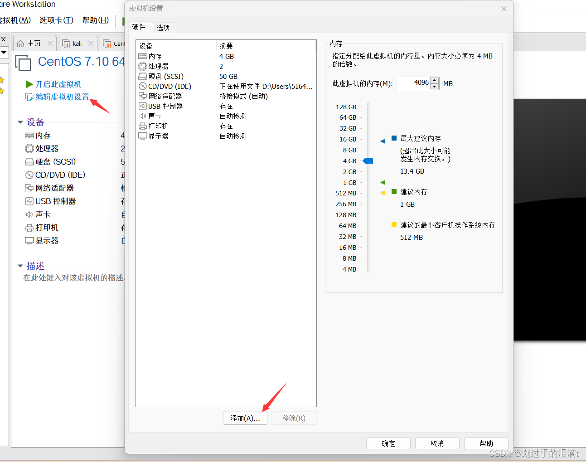
Task: Collapse the 描述 section
Action: (x=20, y=266)
